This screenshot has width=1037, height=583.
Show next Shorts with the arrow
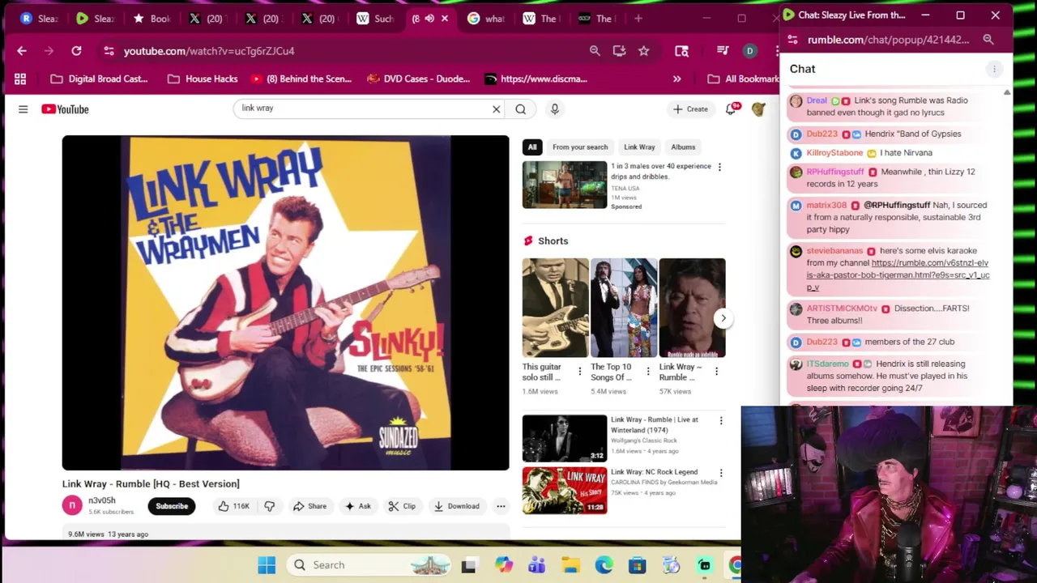pyautogui.click(x=723, y=318)
